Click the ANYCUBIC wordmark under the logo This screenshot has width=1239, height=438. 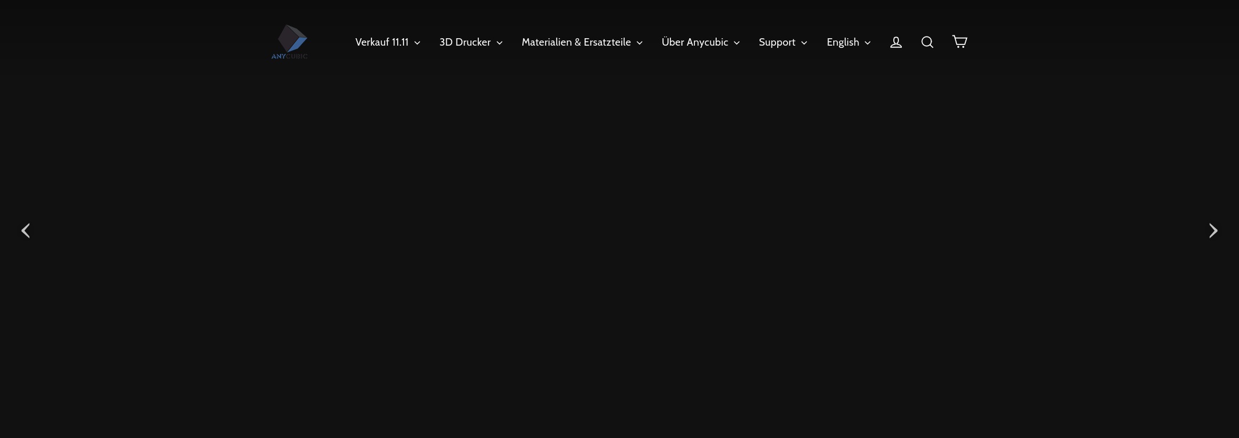pos(289,56)
